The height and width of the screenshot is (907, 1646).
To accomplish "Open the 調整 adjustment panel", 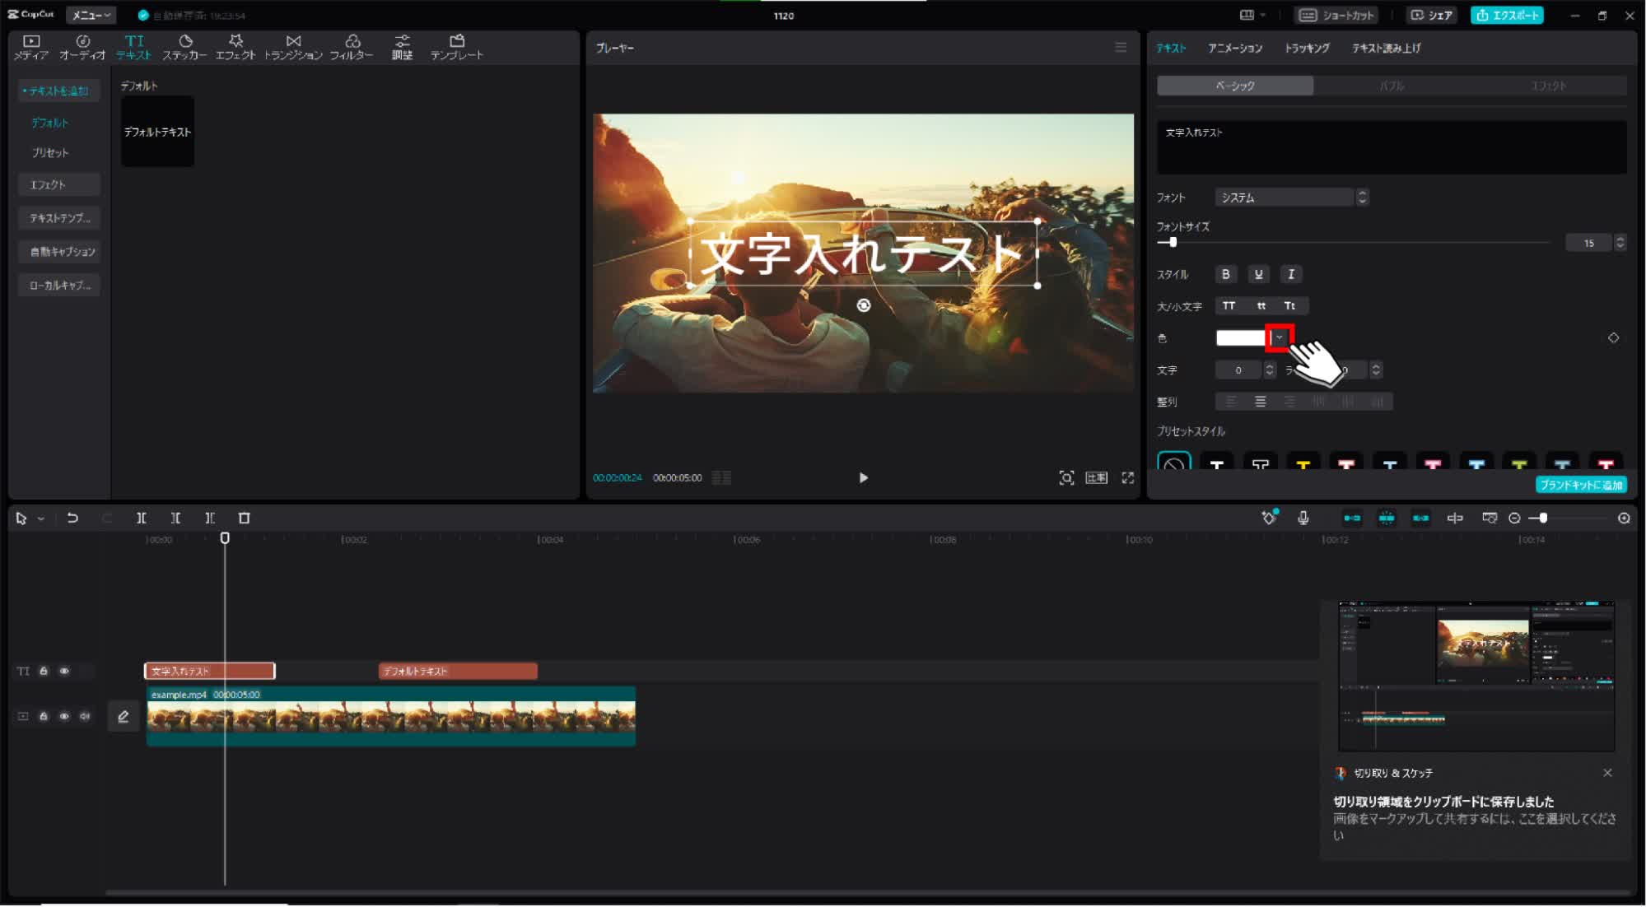I will point(402,47).
